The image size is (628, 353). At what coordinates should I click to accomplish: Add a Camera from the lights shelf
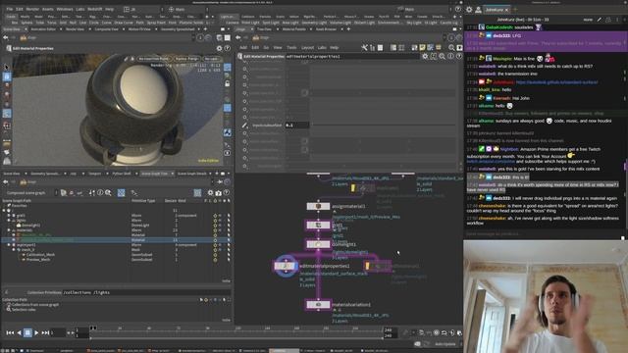[x=233, y=23]
